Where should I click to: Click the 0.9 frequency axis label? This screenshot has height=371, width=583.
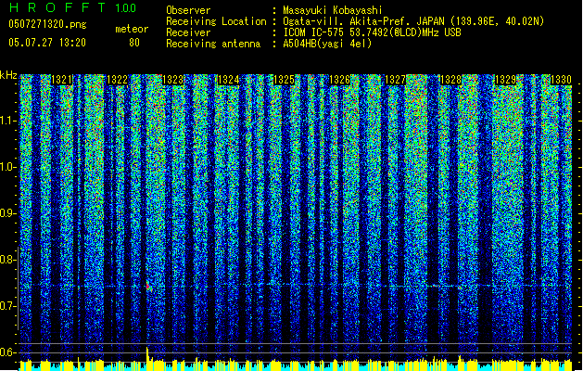tap(8, 213)
